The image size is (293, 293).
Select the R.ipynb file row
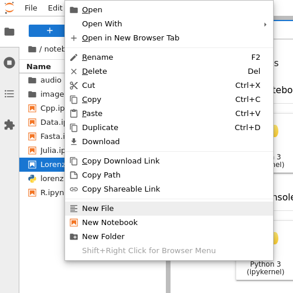click(x=42, y=193)
